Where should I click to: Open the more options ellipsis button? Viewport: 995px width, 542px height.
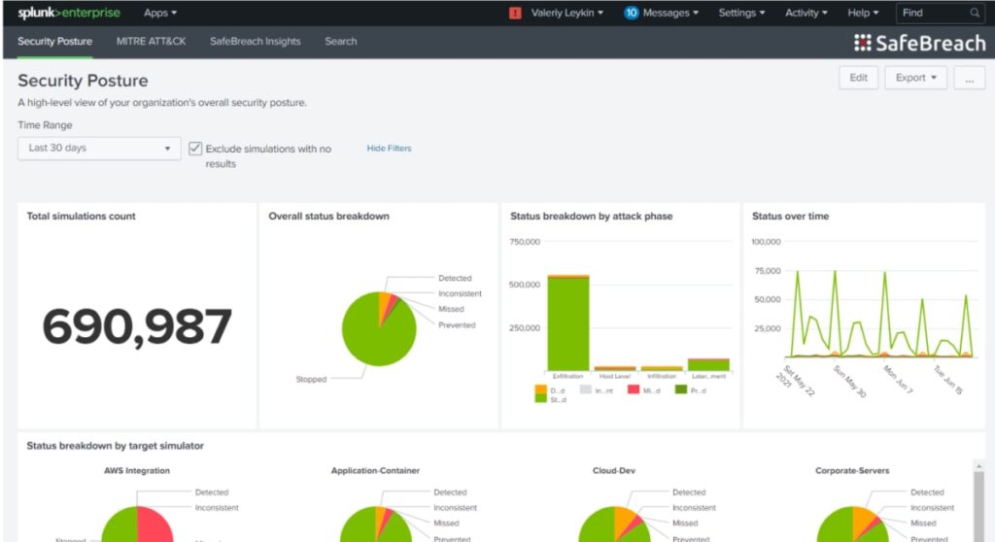tap(969, 79)
